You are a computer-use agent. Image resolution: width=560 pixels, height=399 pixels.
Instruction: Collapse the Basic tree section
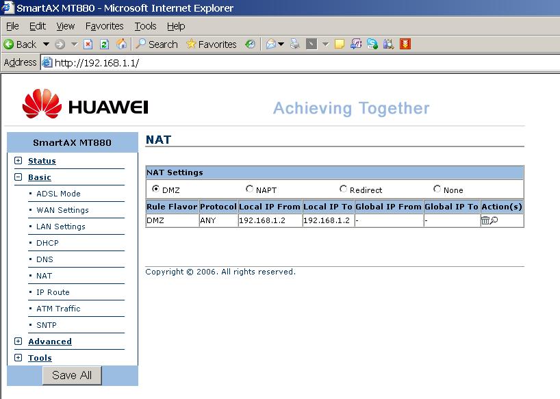point(18,177)
